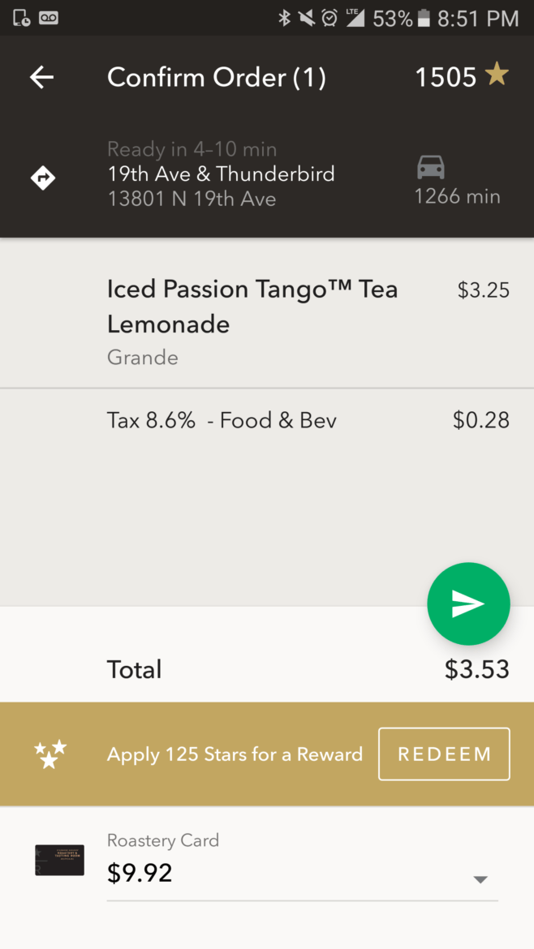The height and width of the screenshot is (949, 534).
Task: Tap the triple stars reward icon
Action: [50, 754]
